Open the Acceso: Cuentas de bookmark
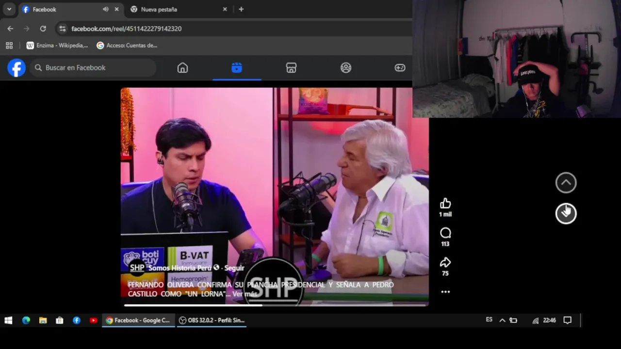 click(127, 46)
